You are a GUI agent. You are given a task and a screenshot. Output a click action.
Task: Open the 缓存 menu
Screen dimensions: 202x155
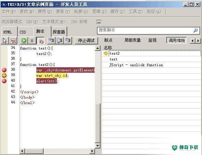pyautogui.click(x=118, y=12)
